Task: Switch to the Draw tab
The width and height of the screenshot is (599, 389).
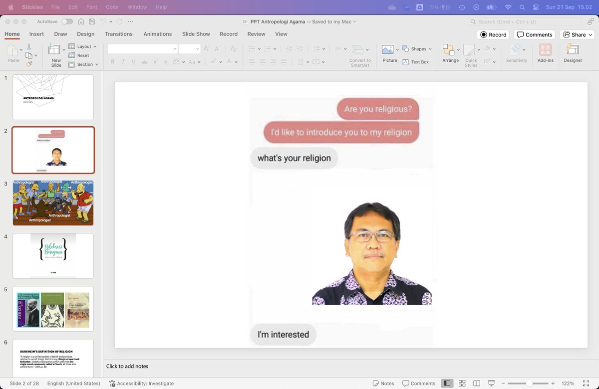Action: pos(60,34)
